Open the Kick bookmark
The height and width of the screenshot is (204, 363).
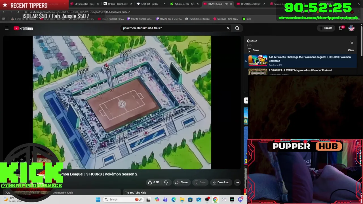(x=246, y=19)
